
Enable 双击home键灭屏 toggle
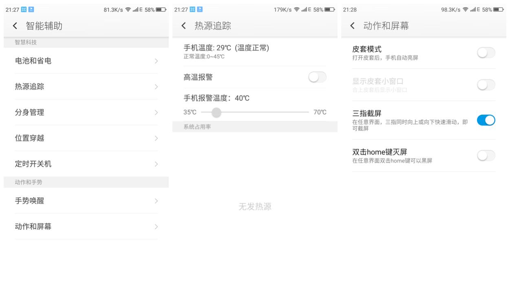coord(486,155)
